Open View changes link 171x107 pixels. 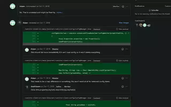pos(124,23)
